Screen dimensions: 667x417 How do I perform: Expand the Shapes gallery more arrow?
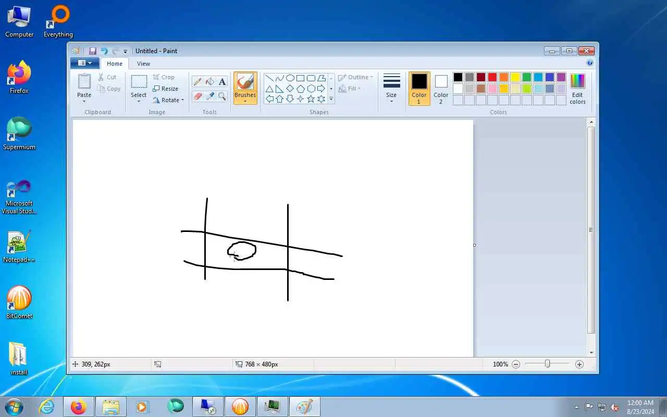click(331, 99)
